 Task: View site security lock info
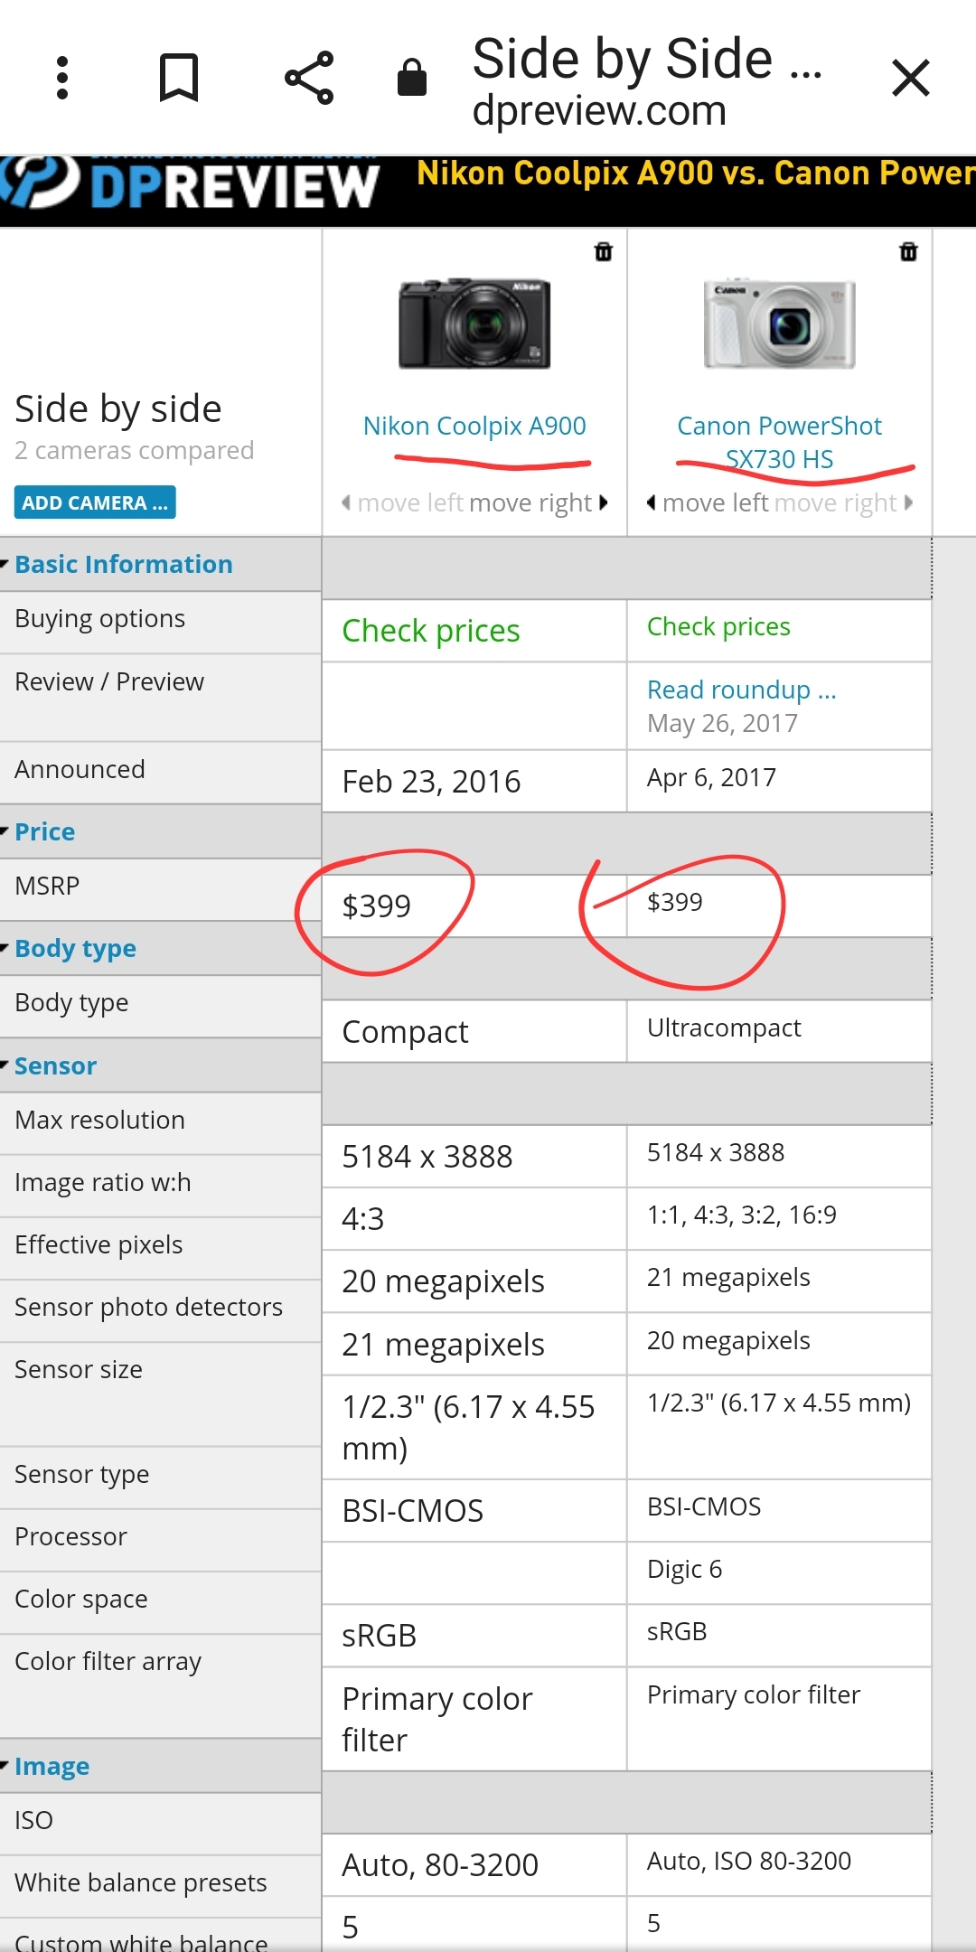click(x=412, y=78)
